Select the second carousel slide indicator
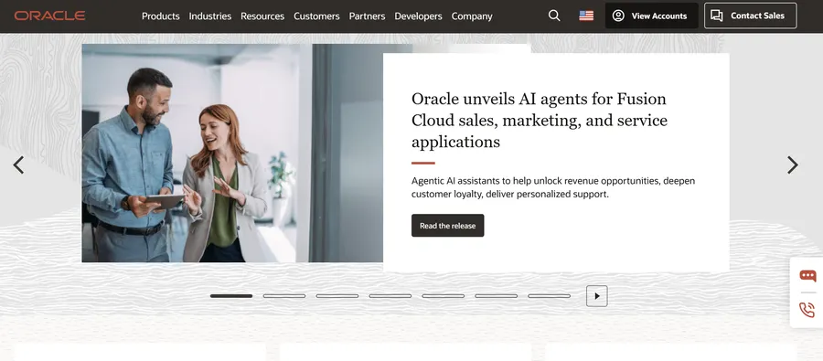Viewport: 823px width, 361px height. pyautogui.click(x=284, y=296)
